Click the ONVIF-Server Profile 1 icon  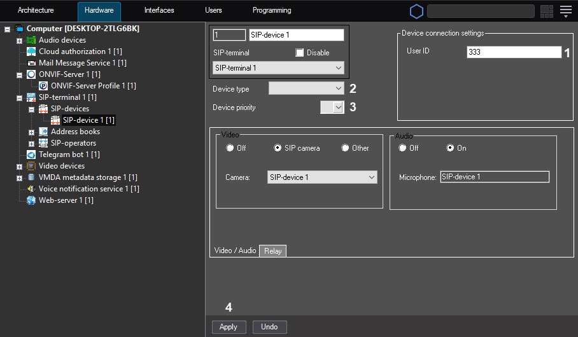click(x=43, y=86)
